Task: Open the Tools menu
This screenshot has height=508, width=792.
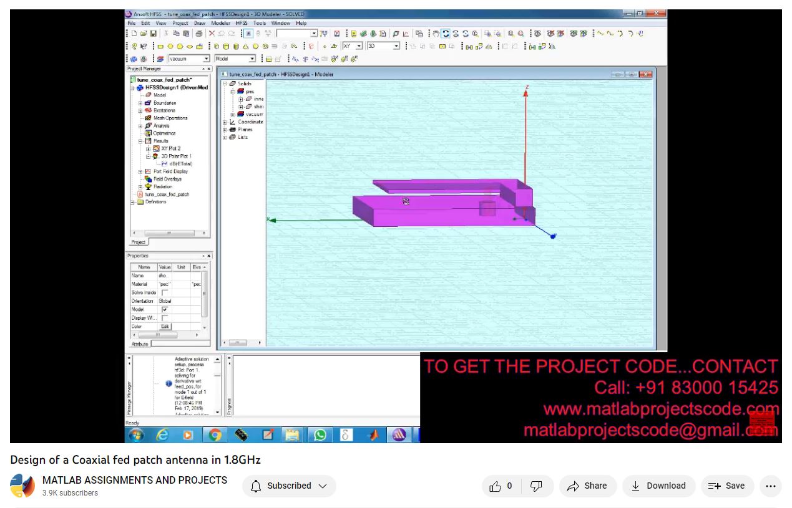Action: click(x=260, y=23)
